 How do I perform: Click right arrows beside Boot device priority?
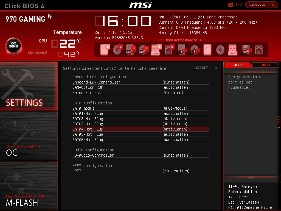202,40
